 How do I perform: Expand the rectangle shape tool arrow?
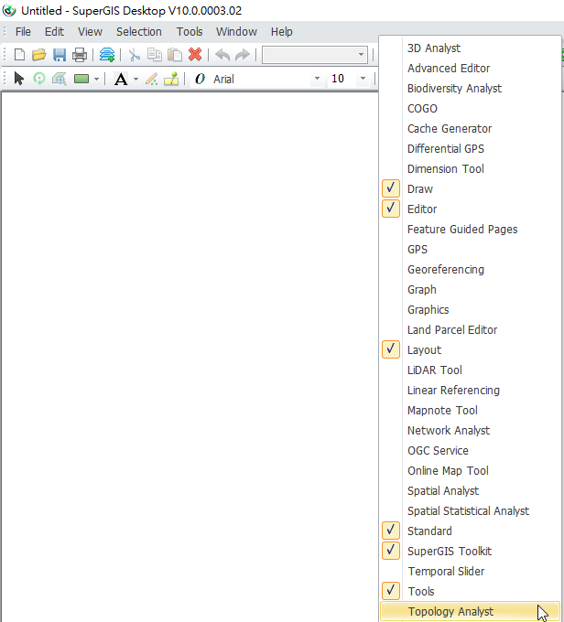click(x=96, y=79)
